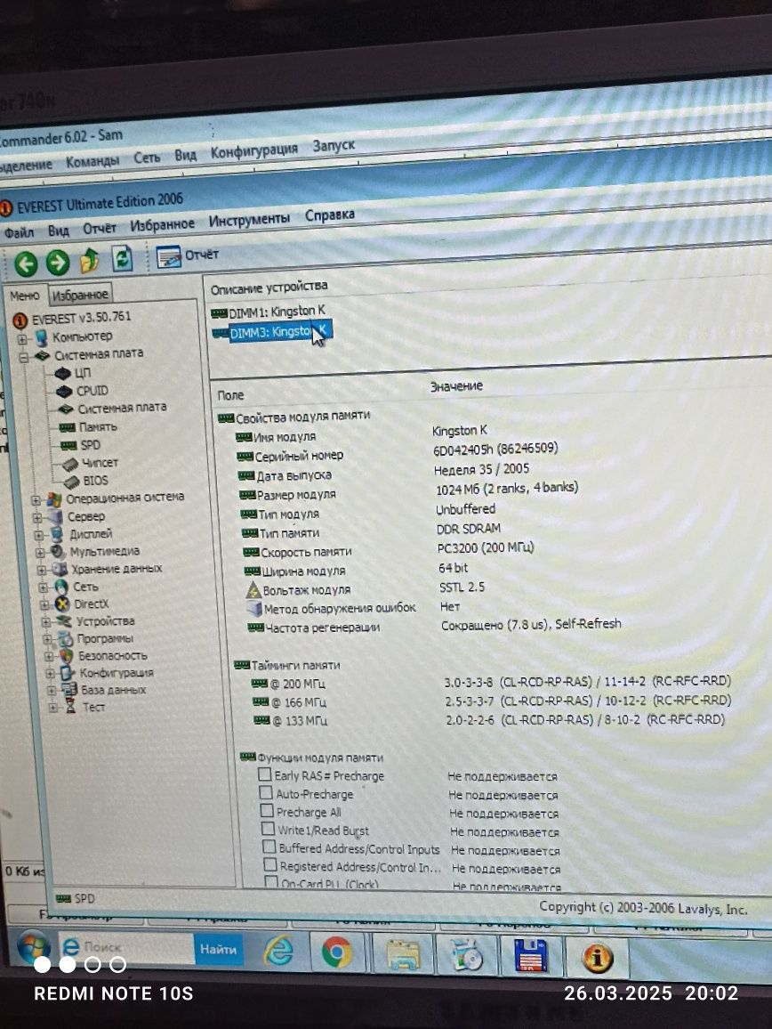The height and width of the screenshot is (1029, 772).
Task: Click the green Back arrow toolbar icon
Action: pos(26,264)
